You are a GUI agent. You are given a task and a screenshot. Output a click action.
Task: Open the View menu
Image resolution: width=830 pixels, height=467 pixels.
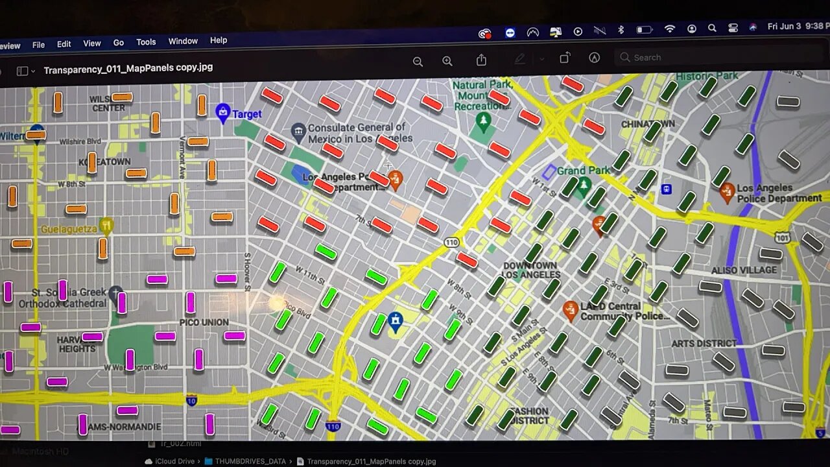[x=92, y=43]
